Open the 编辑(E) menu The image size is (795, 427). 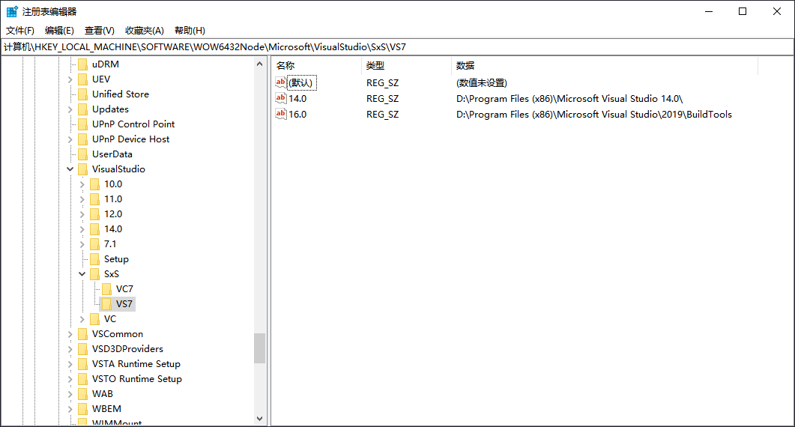point(59,31)
